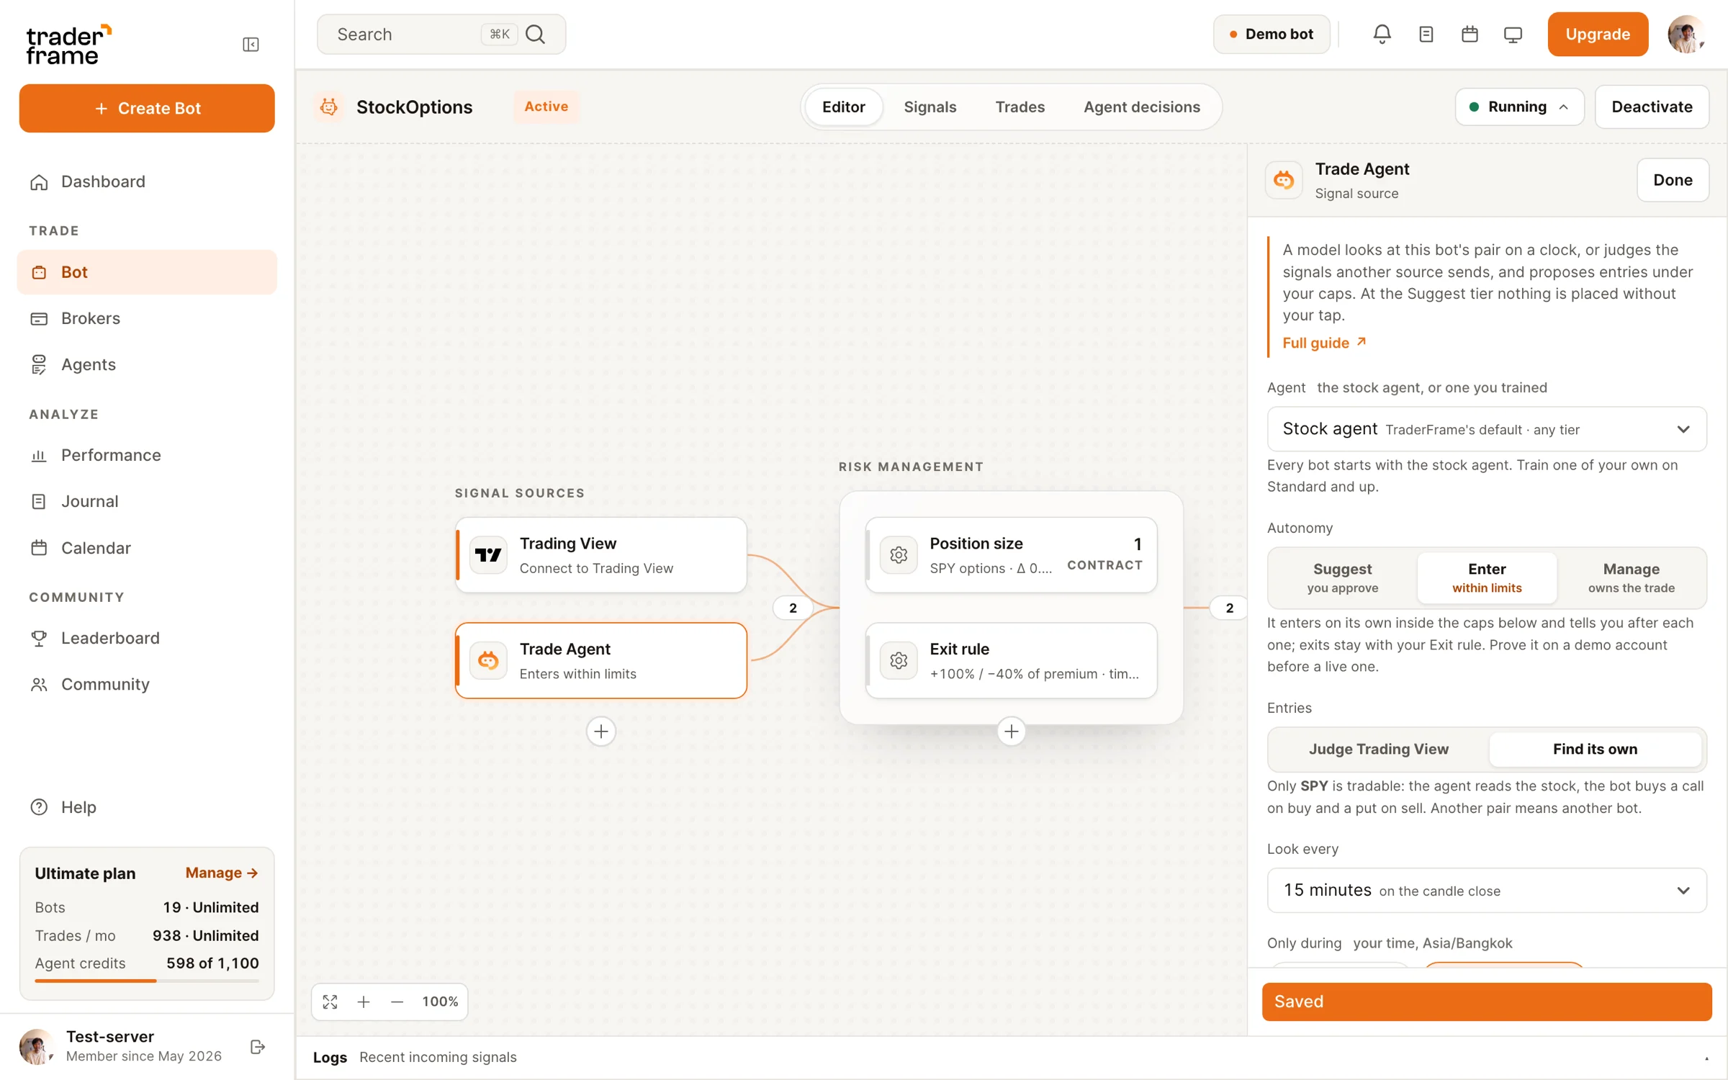Image resolution: width=1728 pixels, height=1080 pixels.
Task: Open Calendar in the sidebar
Action: (146, 548)
